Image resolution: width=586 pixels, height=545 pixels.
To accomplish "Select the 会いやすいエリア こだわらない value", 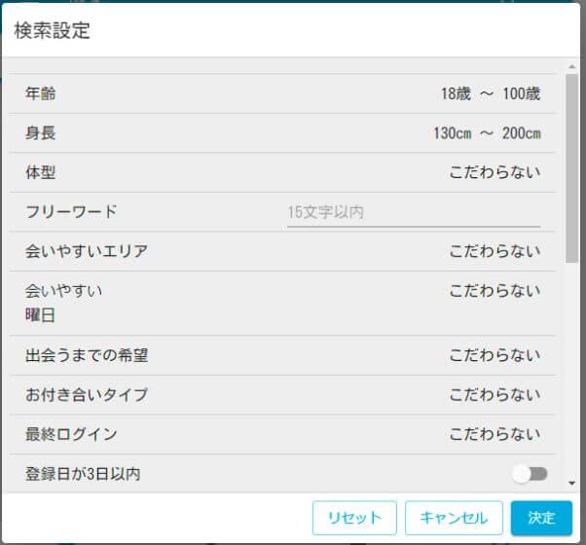I will click(494, 251).
